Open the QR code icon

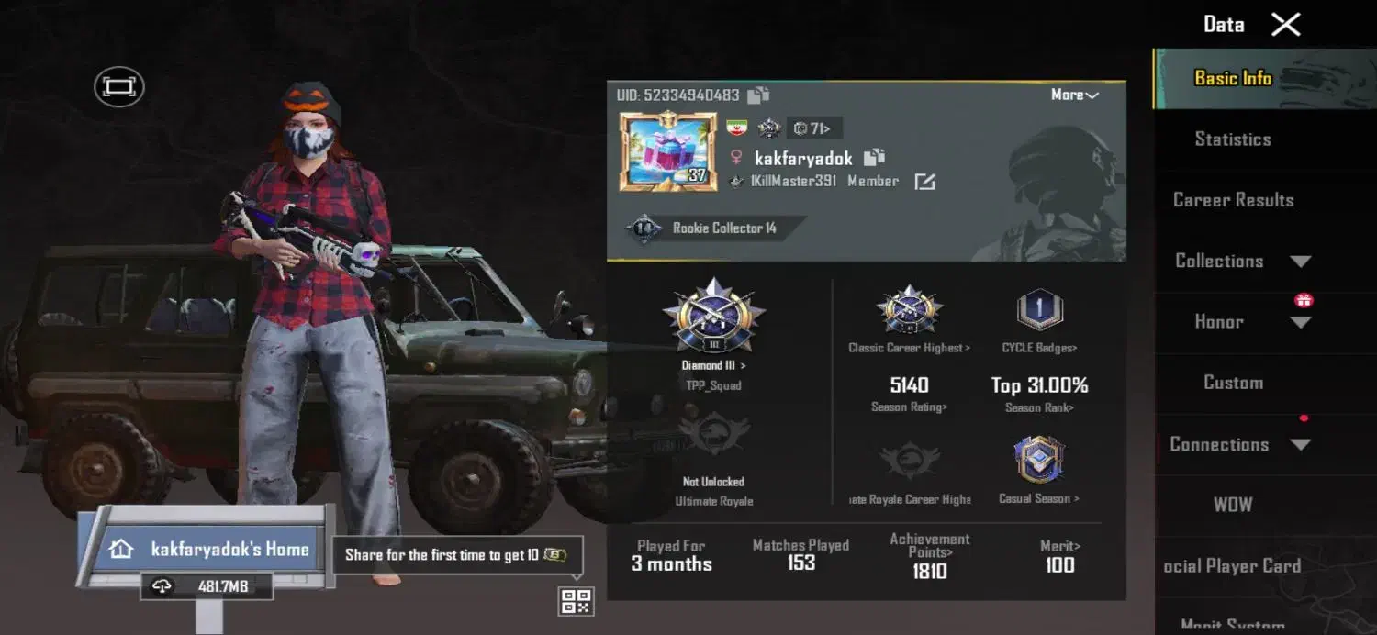577,602
